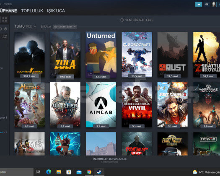The width and height of the screenshot is (220, 176).
Task: Go to the TOPLULUK tab
Action: pos(32,11)
